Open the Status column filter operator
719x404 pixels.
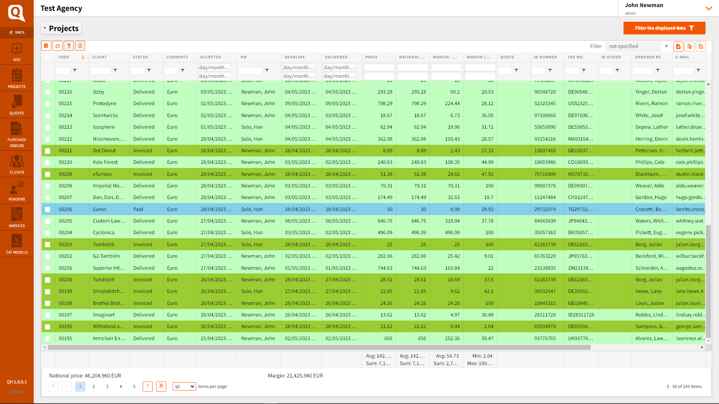[x=149, y=71]
